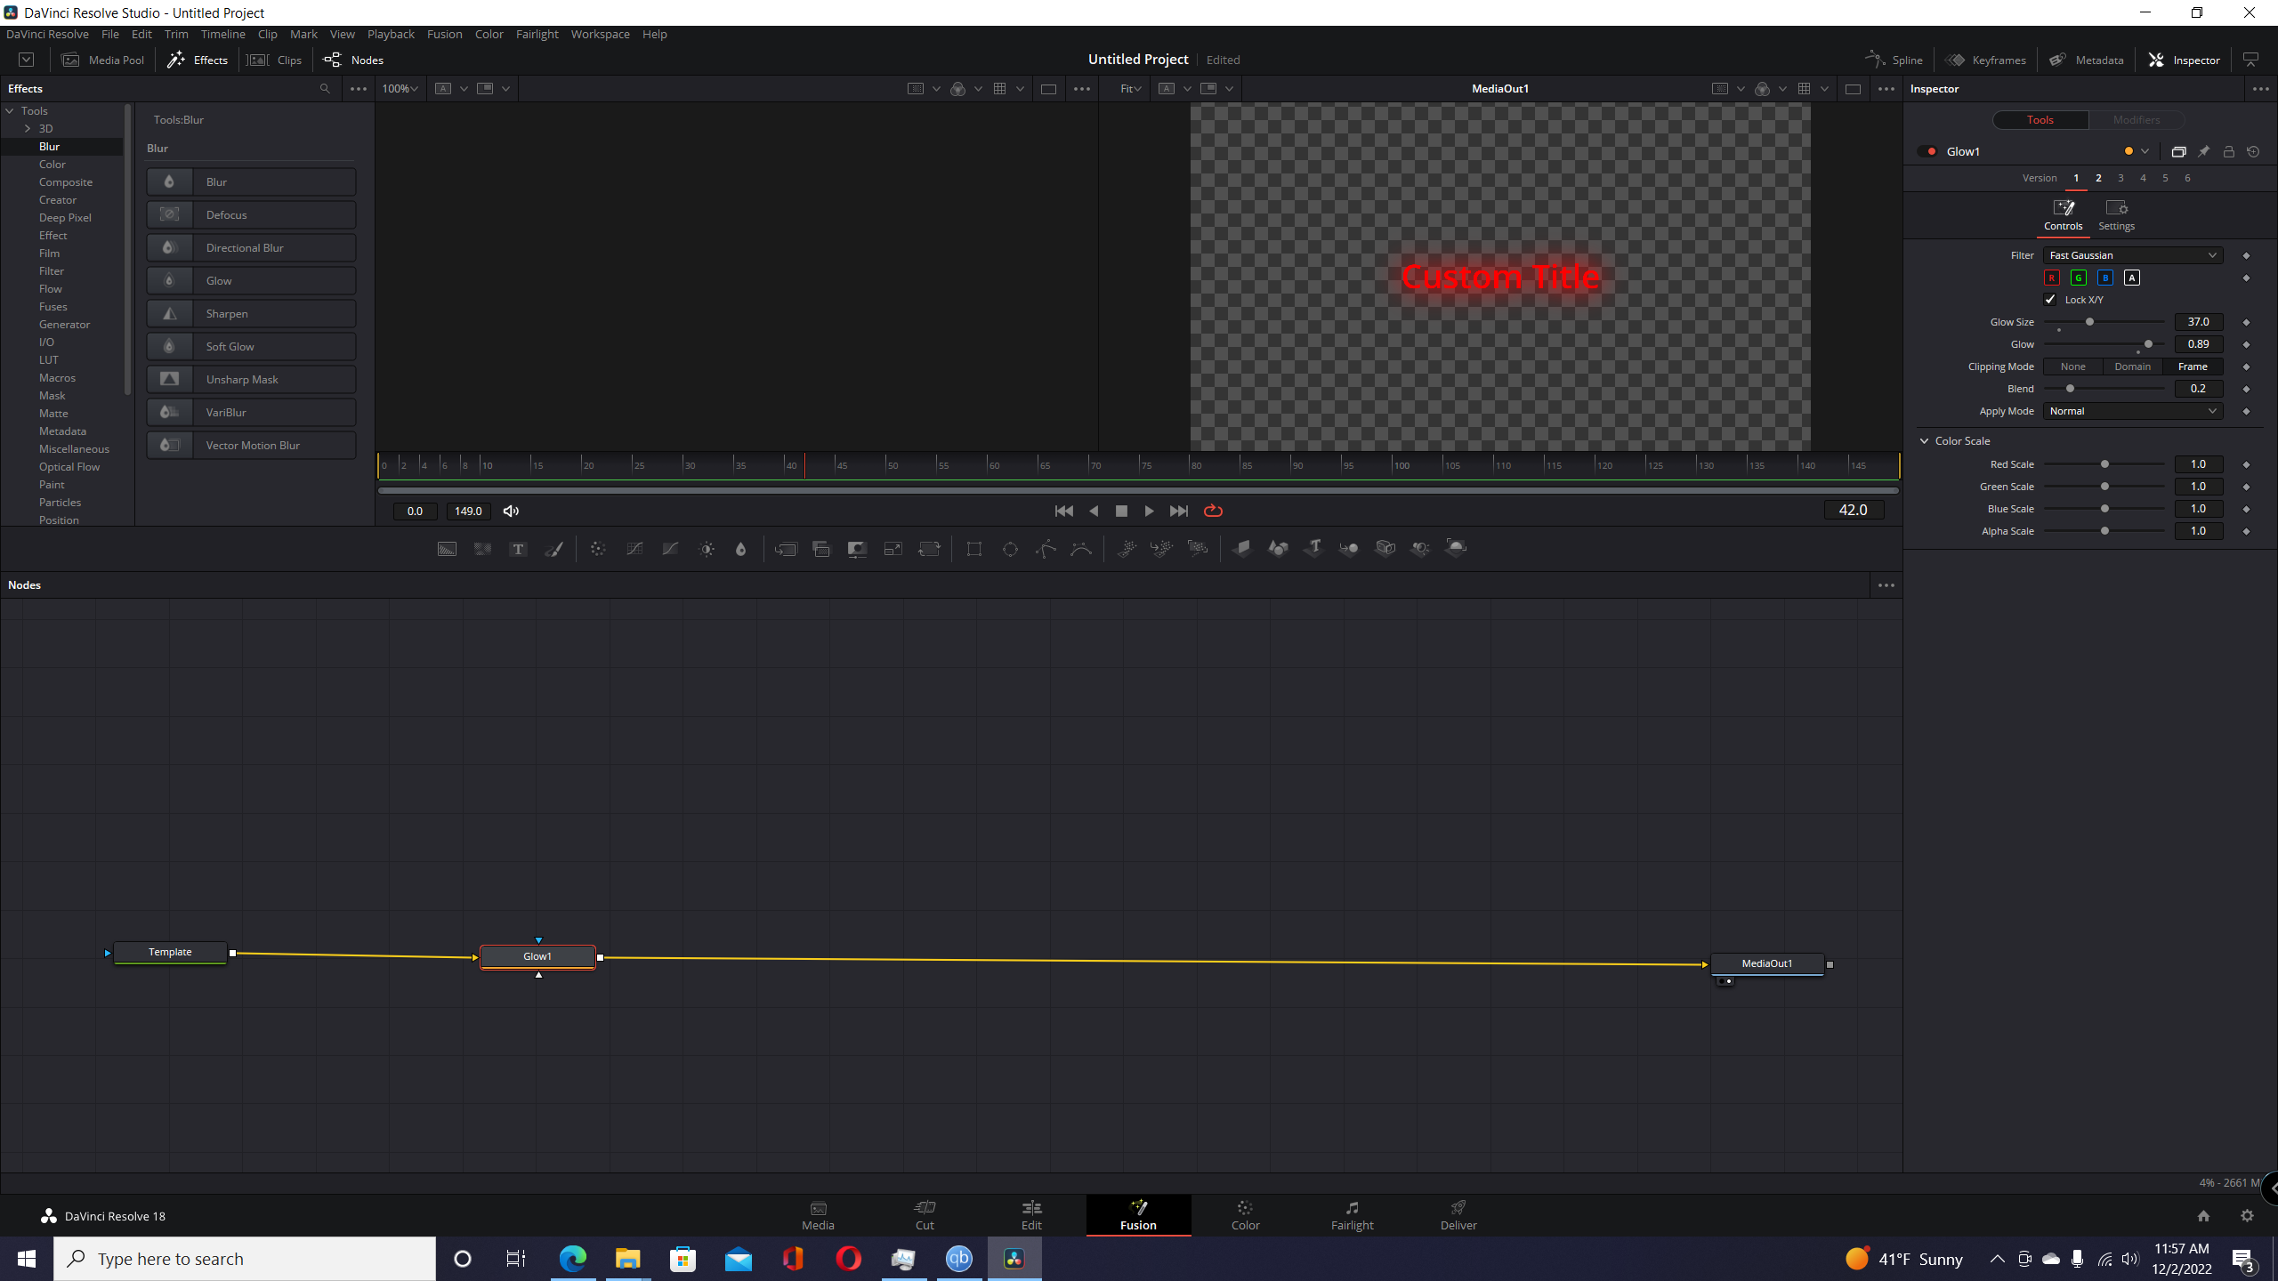Add a Blur node from toolbar droplet icon

(740, 549)
